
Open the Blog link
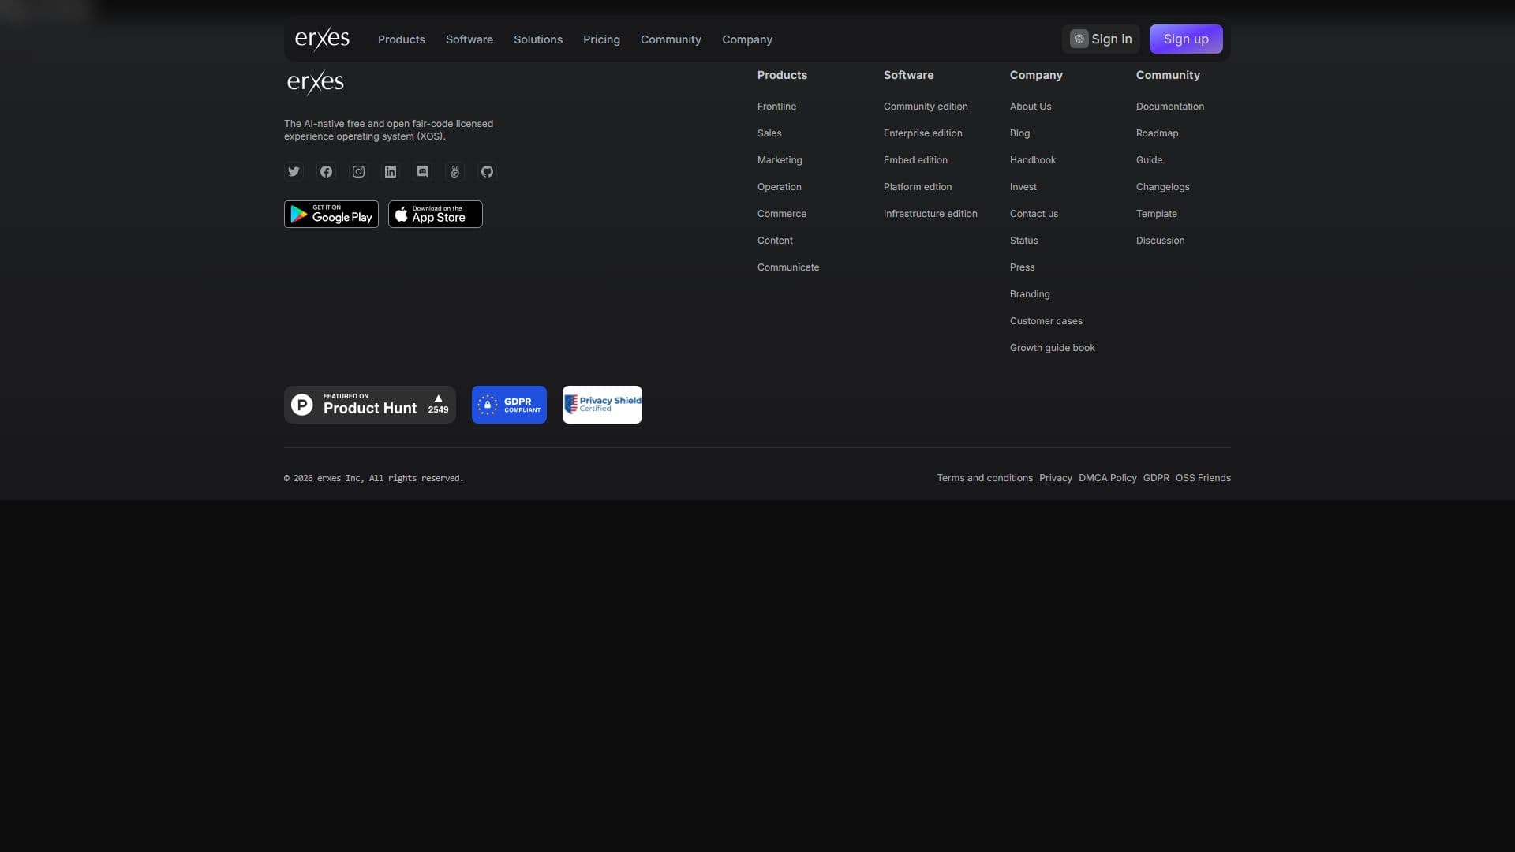click(x=1019, y=133)
